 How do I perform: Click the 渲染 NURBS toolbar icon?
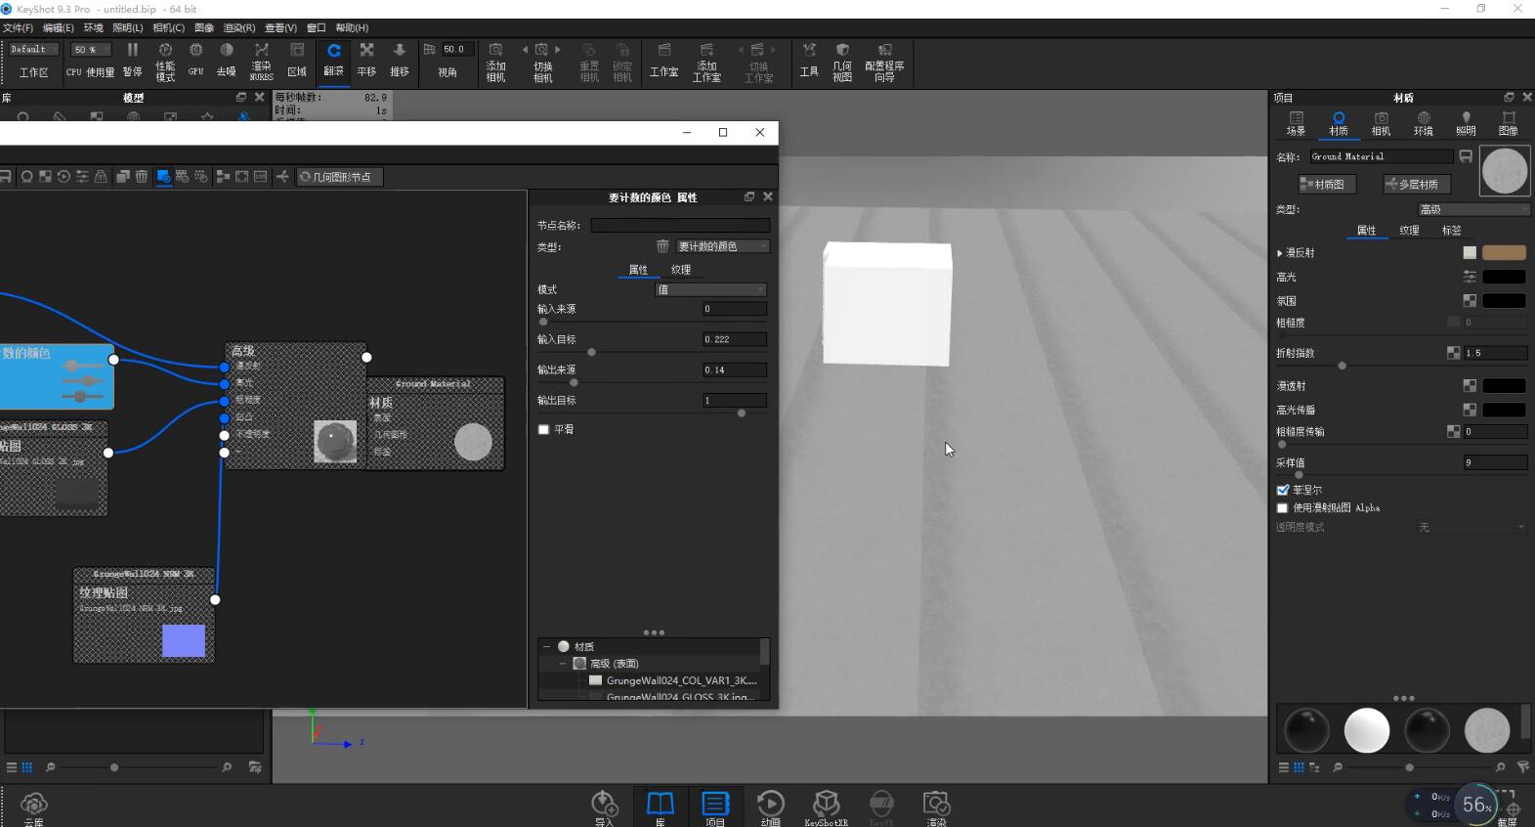pyautogui.click(x=261, y=51)
